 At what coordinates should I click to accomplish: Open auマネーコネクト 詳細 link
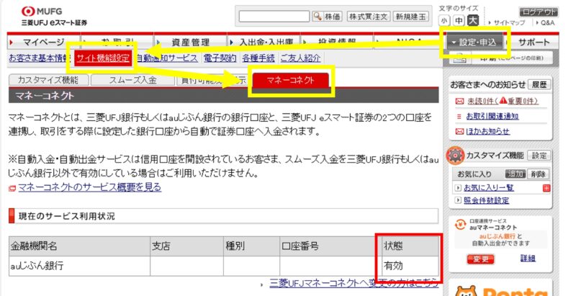click(x=528, y=258)
